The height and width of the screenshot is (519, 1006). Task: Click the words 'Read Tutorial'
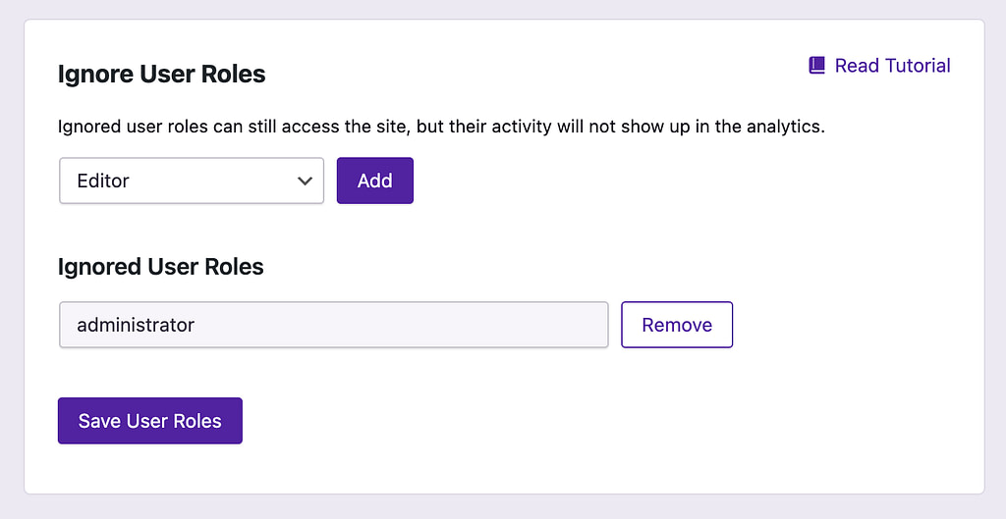893,66
